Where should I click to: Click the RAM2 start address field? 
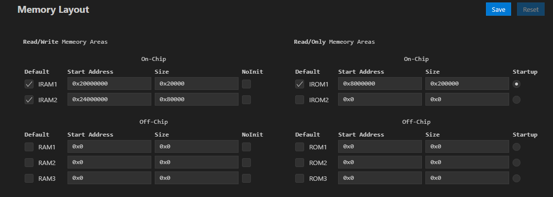pyautogui.click(x=109, y=163)
